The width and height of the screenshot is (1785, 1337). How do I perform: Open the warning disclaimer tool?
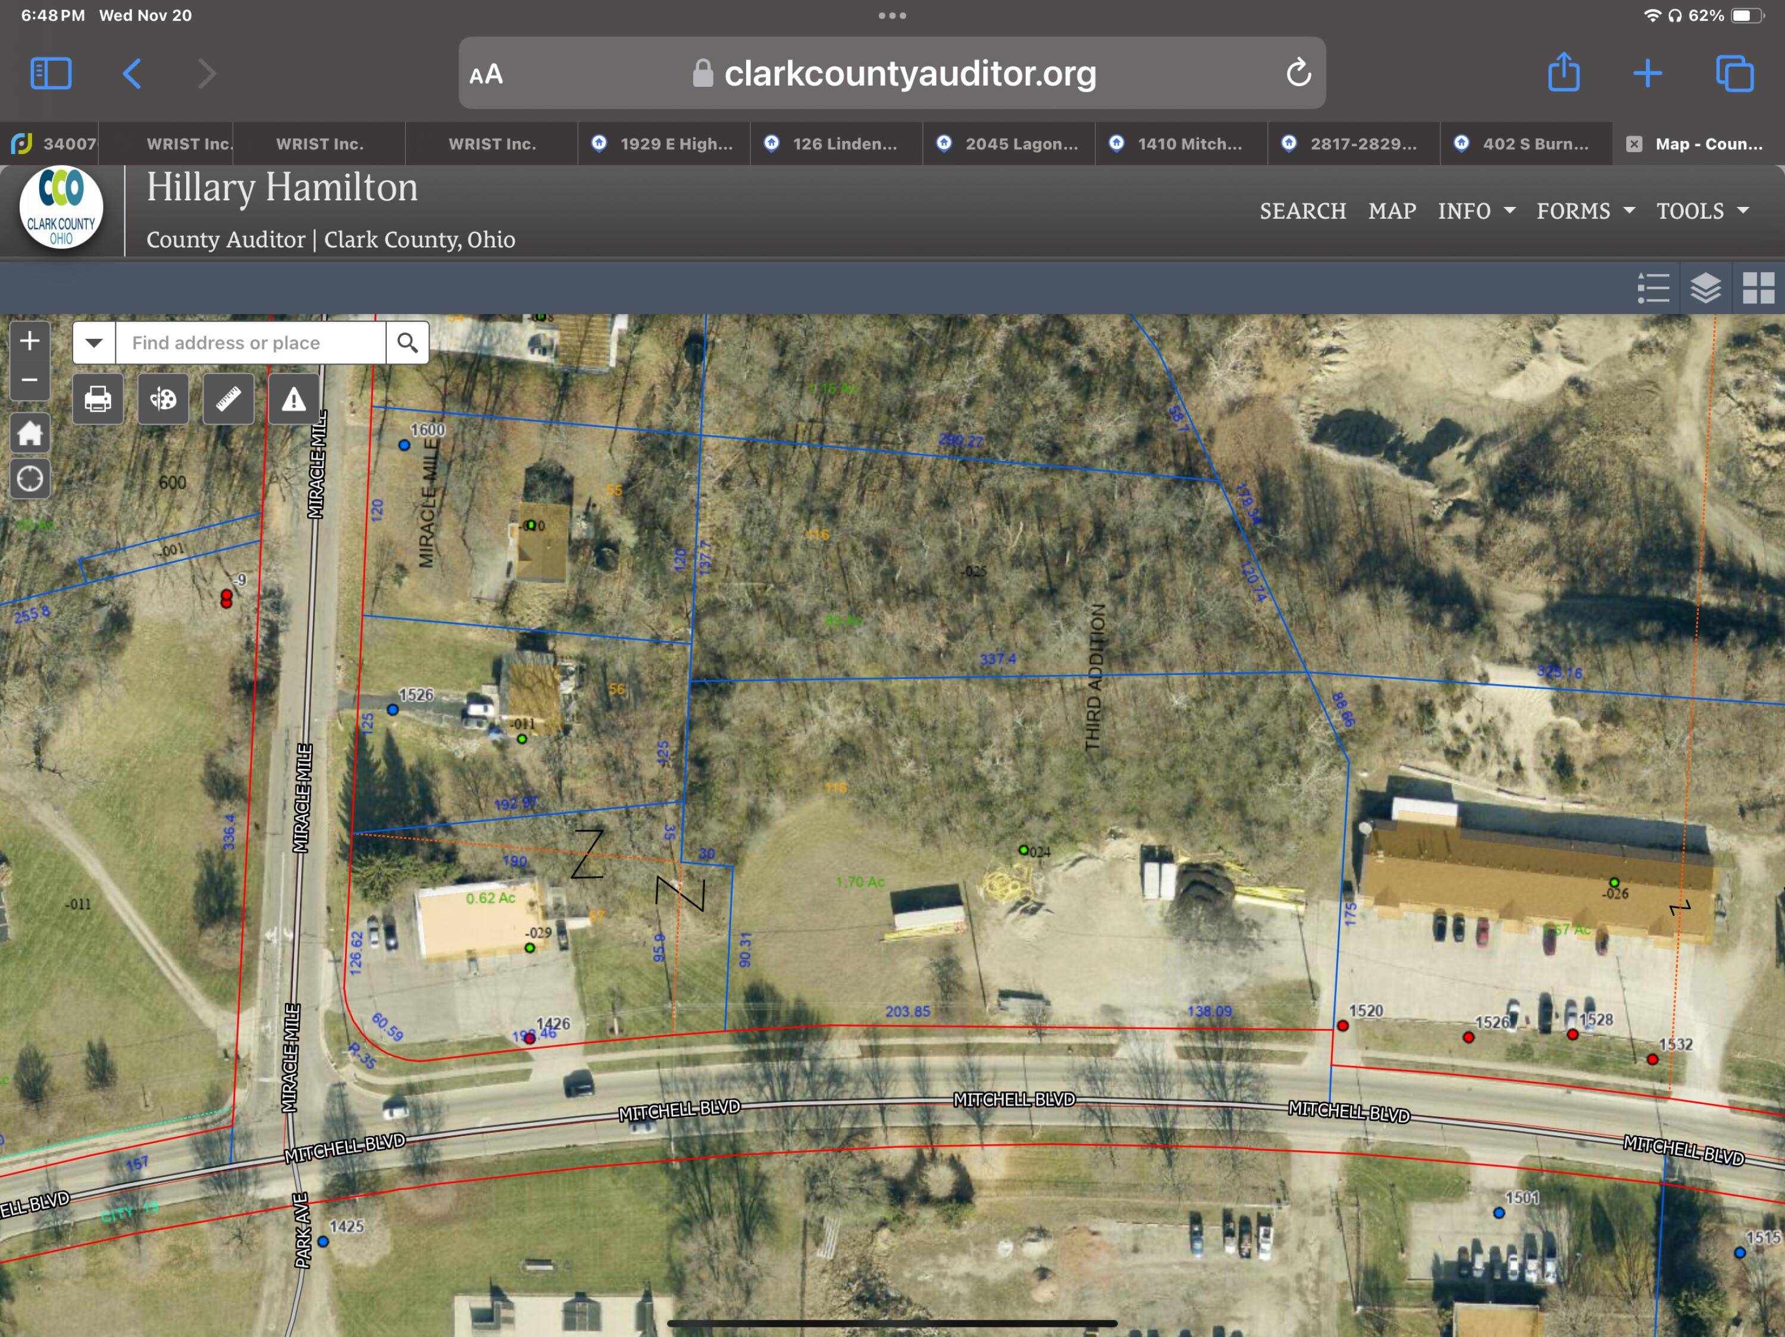point(294,398)
